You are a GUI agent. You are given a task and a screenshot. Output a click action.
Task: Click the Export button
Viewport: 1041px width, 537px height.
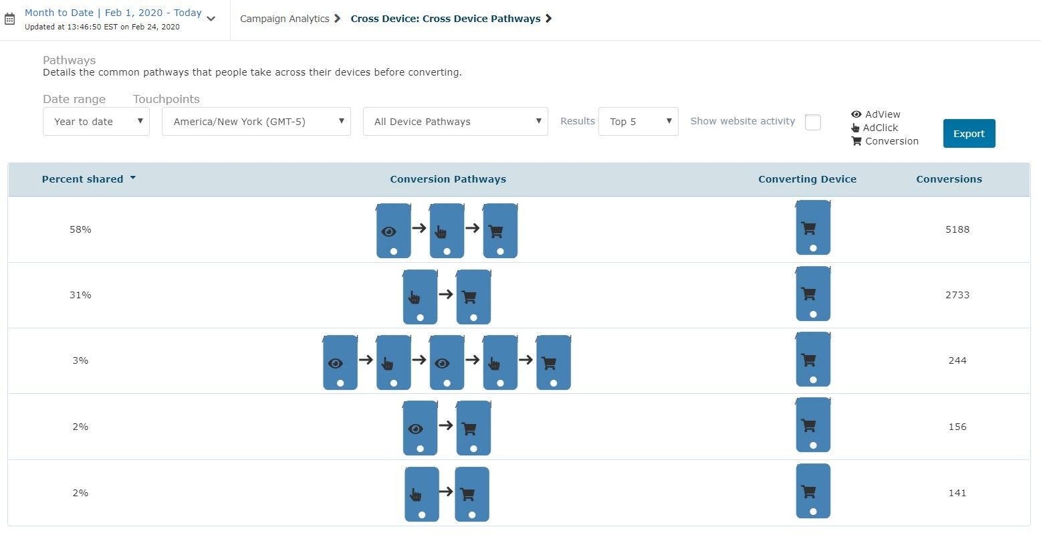[969, 134]
